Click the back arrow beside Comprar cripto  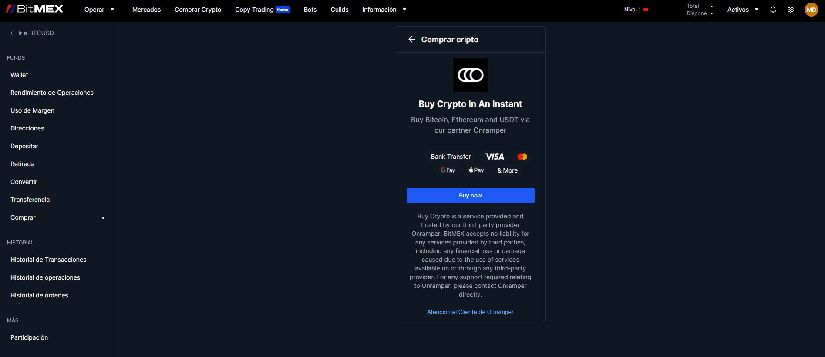click(412, 39)
